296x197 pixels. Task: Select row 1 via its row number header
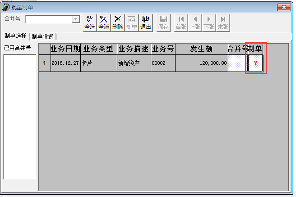(44, 63)
